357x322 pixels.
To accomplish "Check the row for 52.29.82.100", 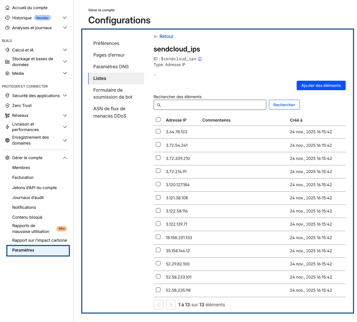I will point(158,263).
